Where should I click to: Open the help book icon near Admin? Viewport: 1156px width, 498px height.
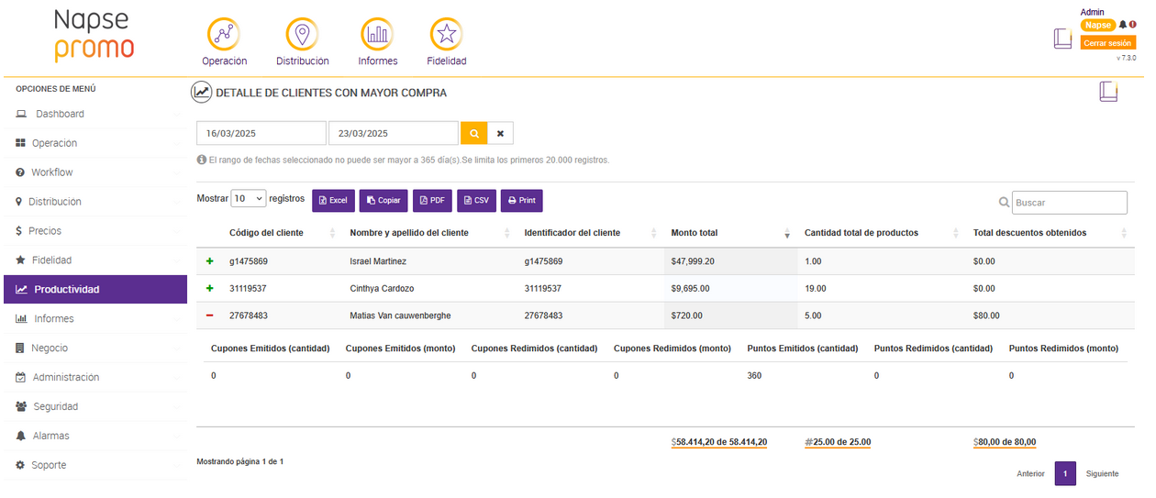[x=1062, y=39]
